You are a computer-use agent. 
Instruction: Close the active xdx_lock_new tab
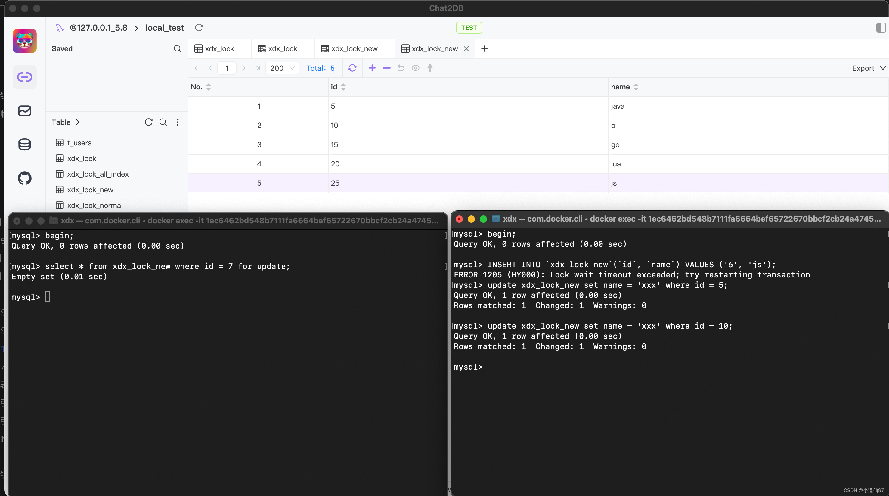pyautogui.click(x=466, y=49)
